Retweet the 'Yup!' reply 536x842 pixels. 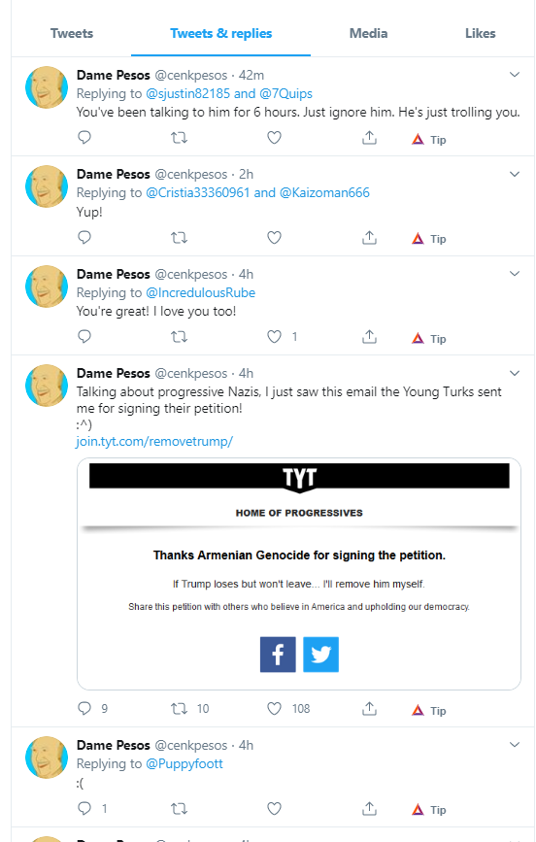click(x=179, y=237)
